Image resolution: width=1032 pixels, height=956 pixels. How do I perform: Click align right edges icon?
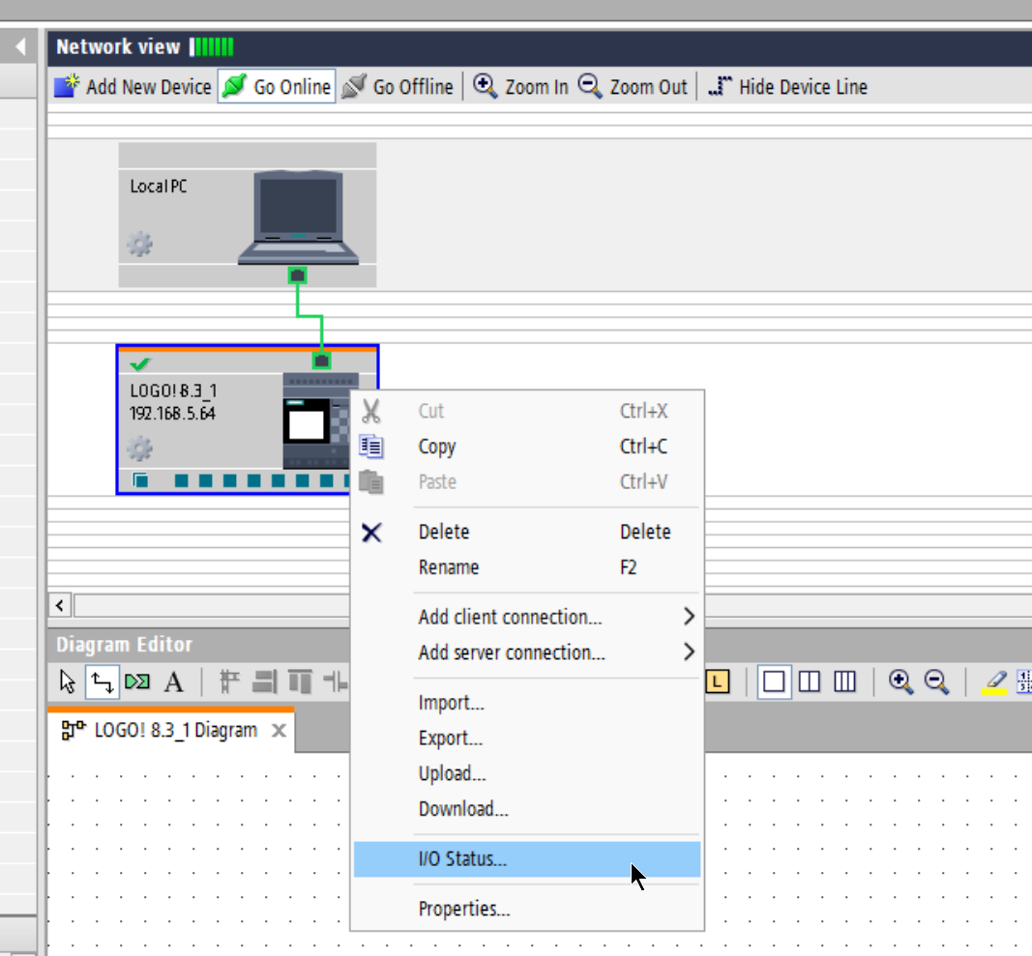point(265,681)
